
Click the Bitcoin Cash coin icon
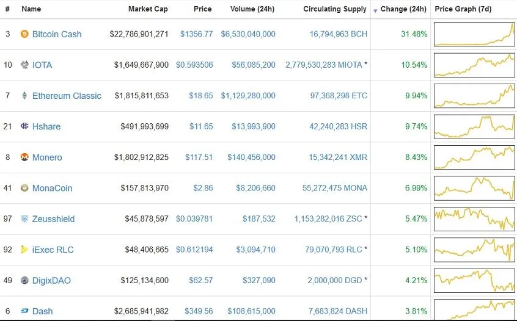point(24,34)
